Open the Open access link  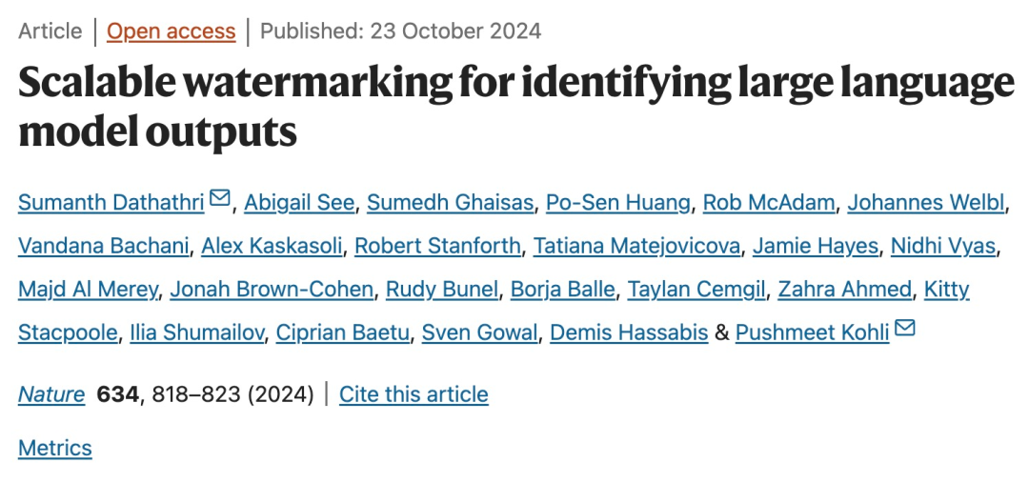[171, 30]
